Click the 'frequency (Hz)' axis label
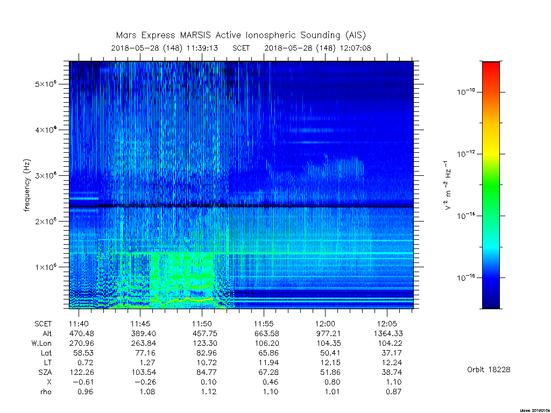Screen dimensions: 551x413 point(27,186)
